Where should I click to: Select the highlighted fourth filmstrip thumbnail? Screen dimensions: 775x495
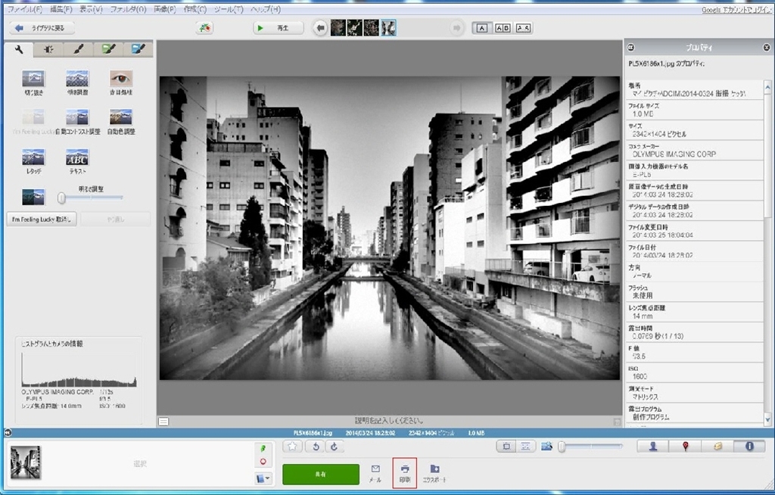pos(388,28)
